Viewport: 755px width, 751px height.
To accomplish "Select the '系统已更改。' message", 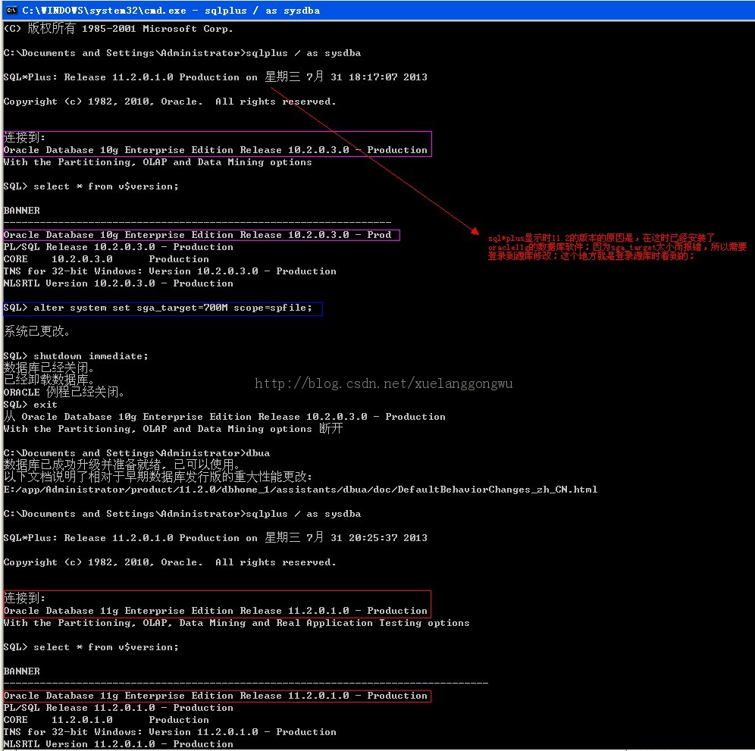I will tap(37, 331).
